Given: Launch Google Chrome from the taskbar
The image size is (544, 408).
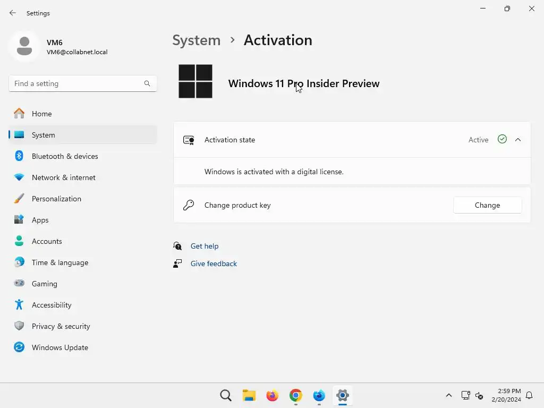Looking at the screenshot, I should coord(296,395).
